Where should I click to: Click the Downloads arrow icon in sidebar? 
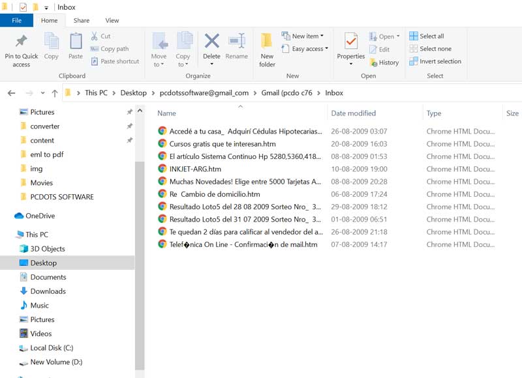(23, 291)
